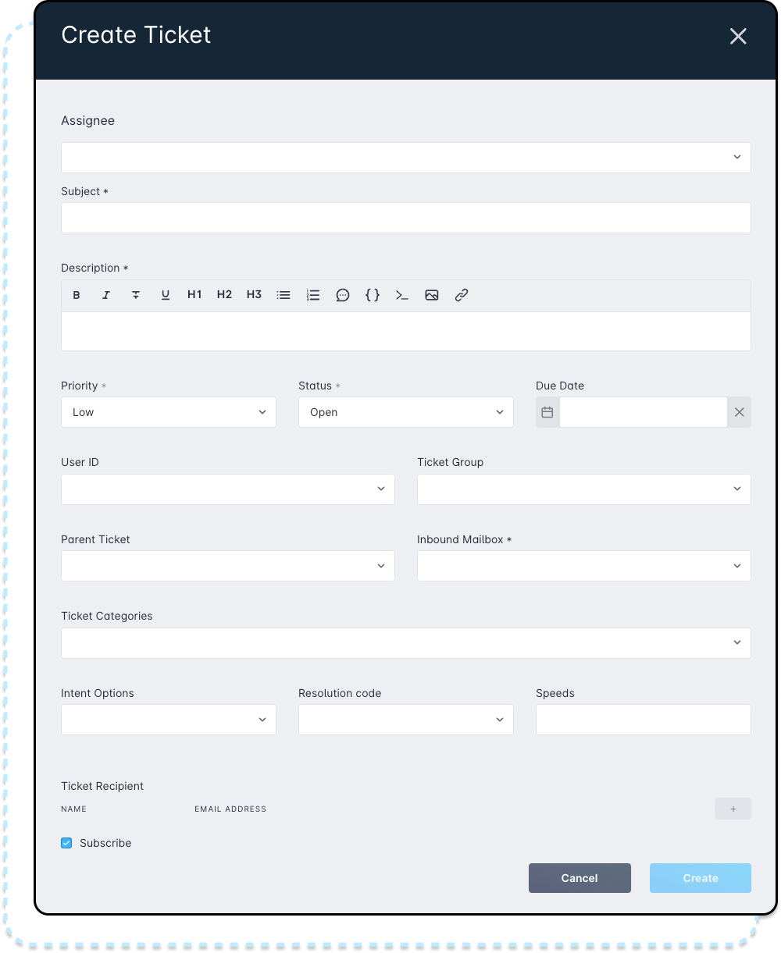Toggle italic formatting in Description toolbar
Image resolution: width=781 pixels, height=953 pixels.
(106, 295)
